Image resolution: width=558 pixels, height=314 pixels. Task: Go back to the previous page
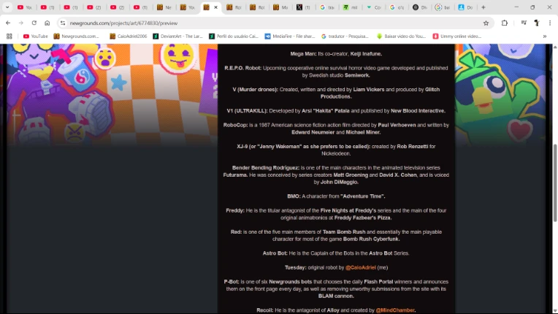[8, 23]
